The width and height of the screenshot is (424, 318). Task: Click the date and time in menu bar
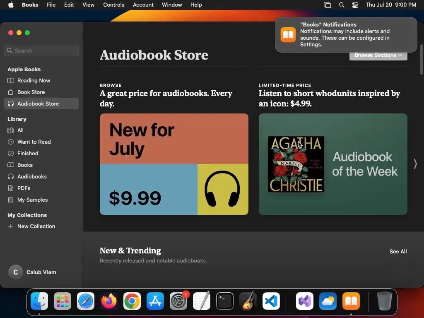pyautogui.click(x=391, y=5)
